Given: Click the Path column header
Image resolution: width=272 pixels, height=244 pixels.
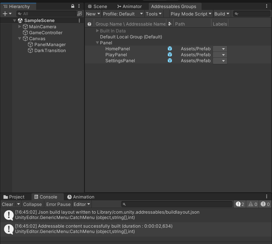Looking at the screenshot, I should pos(180,24).
